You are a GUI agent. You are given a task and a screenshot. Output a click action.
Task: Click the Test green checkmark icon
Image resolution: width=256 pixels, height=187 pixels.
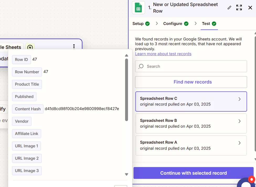tap(214, 24)
